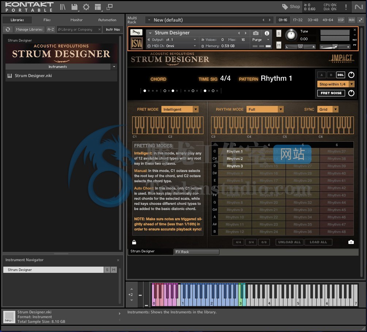Open the Rhythm Mode Full dropdown
Screen dimensions: 367x332
pos(265,109)
